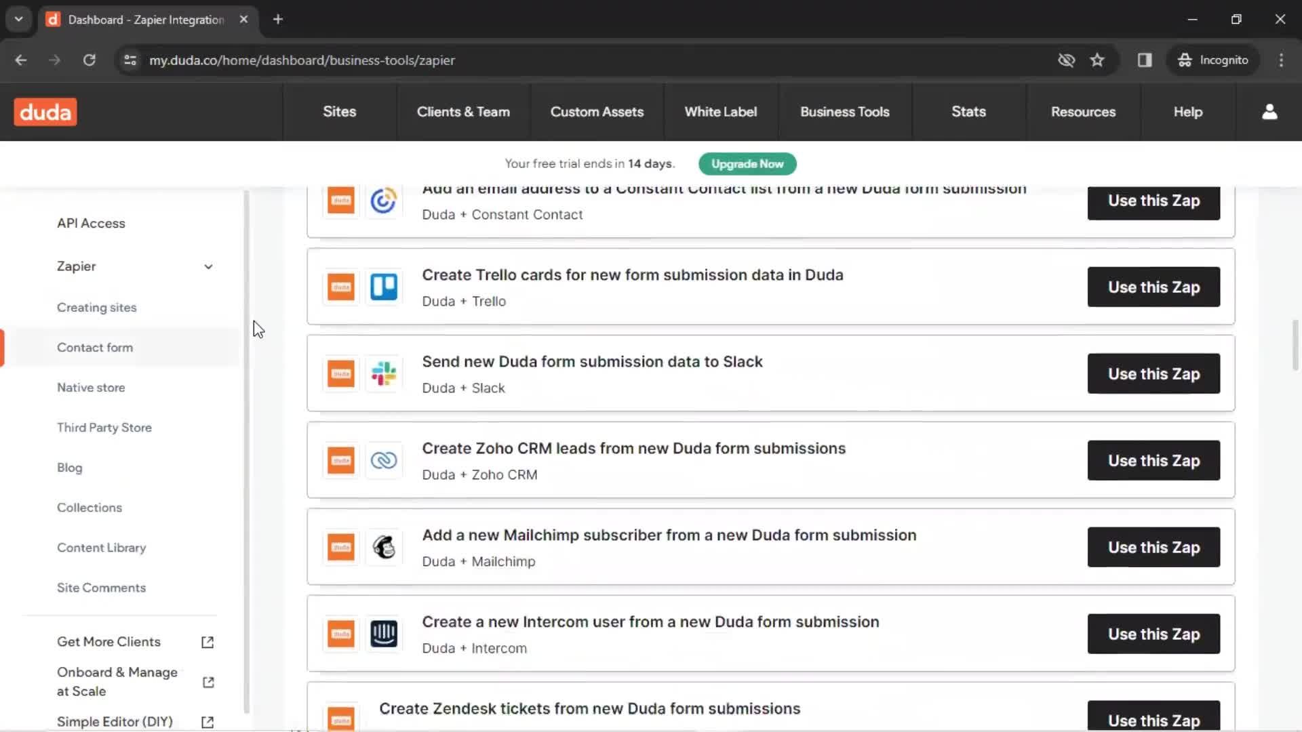Screen dimensions: 1302x732
Task: Select API Access in sidebar
Action: (x=91, y=223)
